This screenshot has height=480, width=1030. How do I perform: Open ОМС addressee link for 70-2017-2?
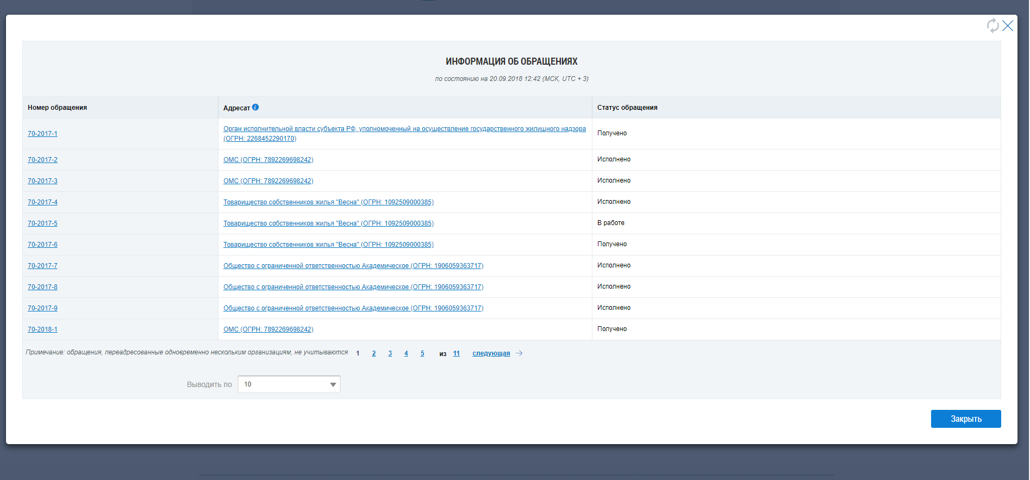click(268, 160)
